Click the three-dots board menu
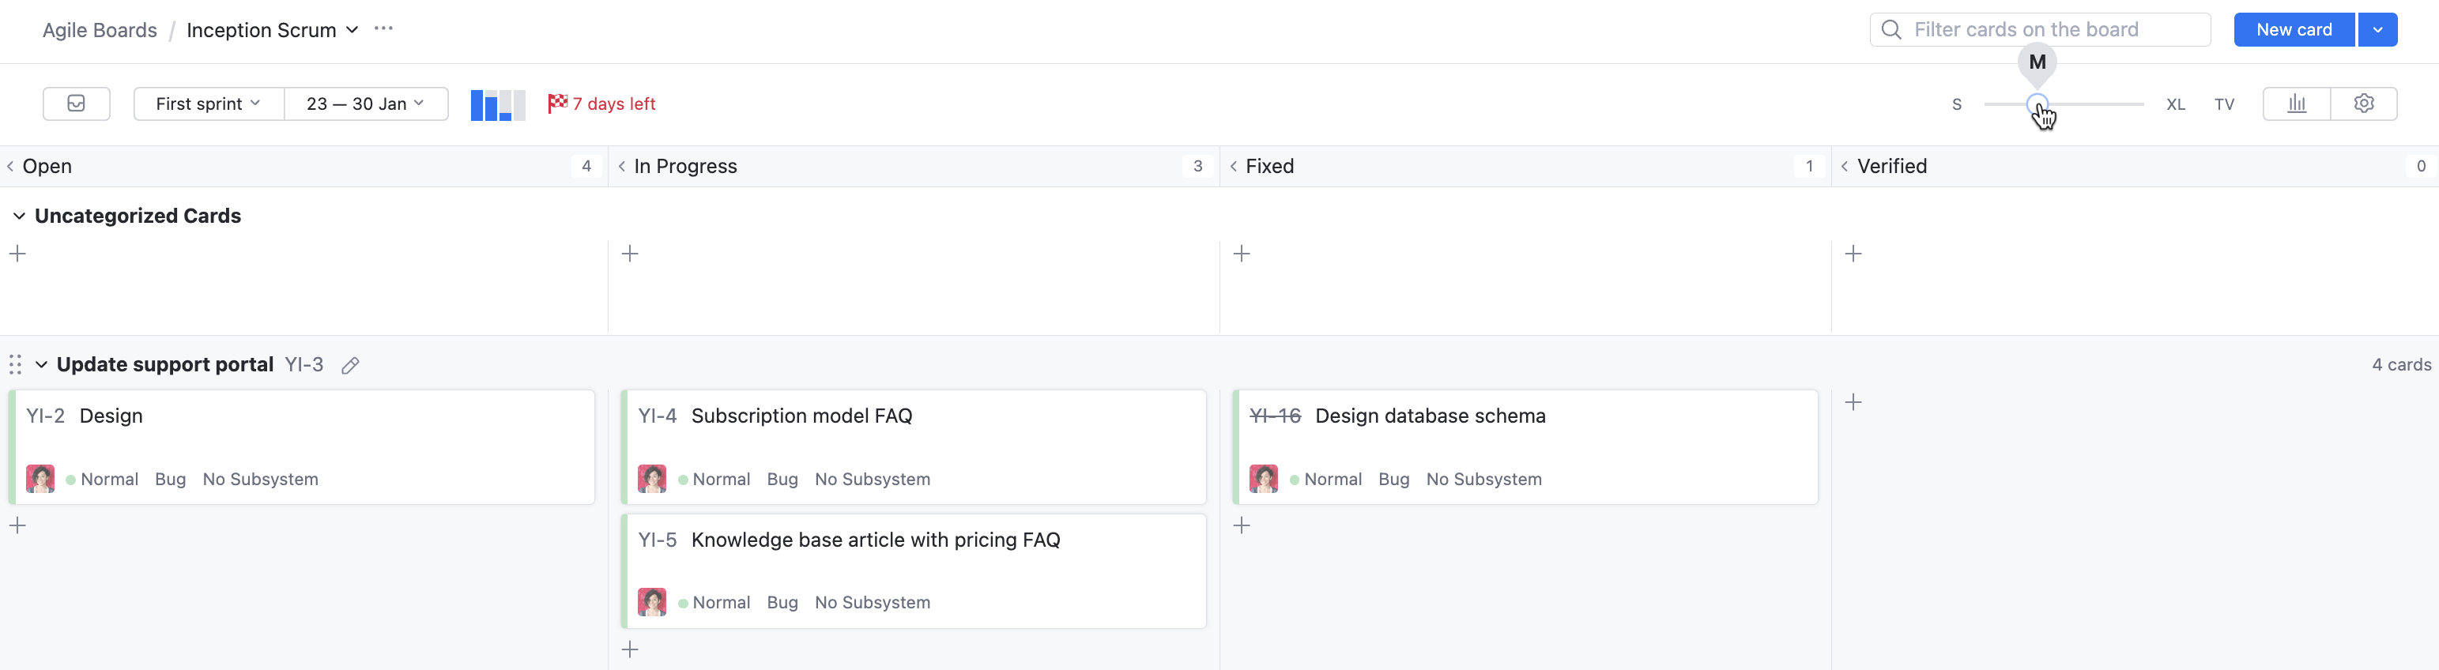Screen dimensions: 2439x670 (x=383, y=29)
